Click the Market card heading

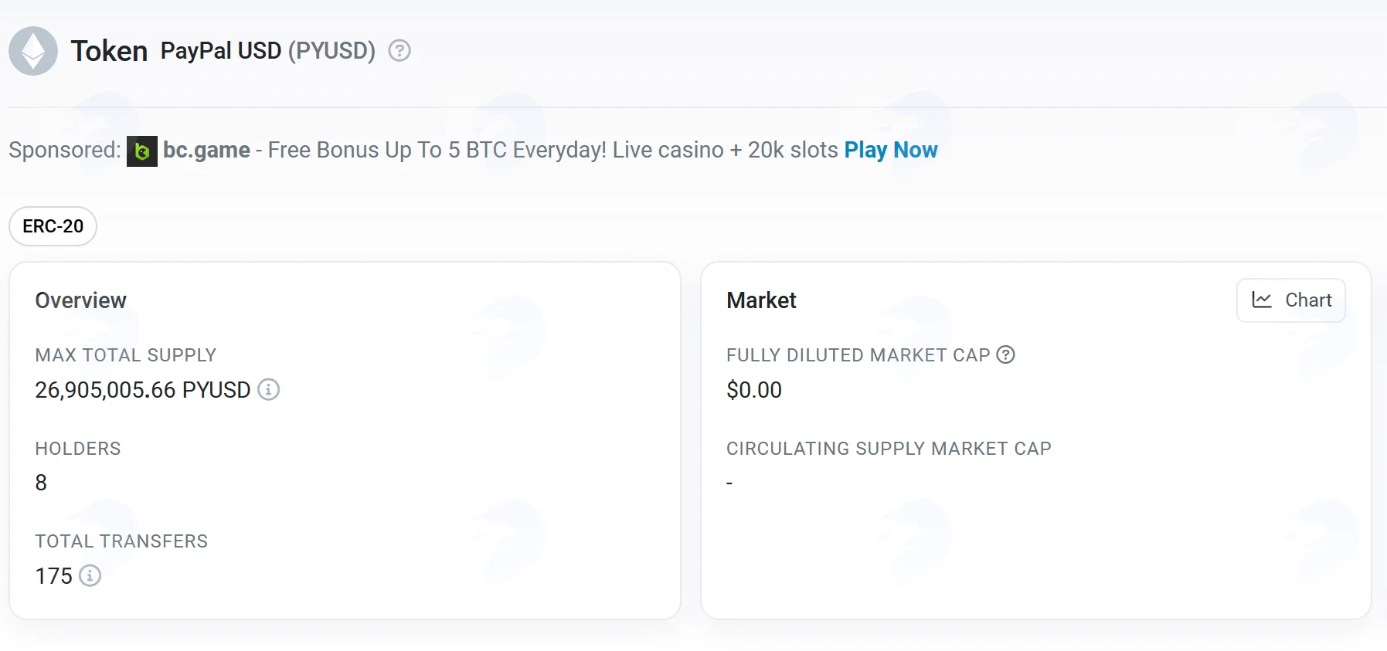pyautogui.click(x=761, y=300)
